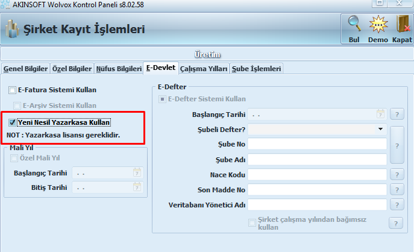Click help button beside Veritabanı Yönetici Adı

point(397,205)
